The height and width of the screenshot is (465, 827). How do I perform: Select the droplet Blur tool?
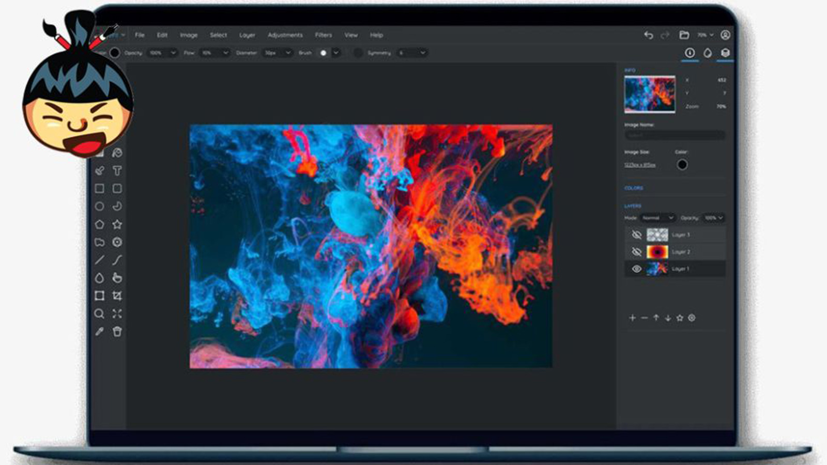(99, 278)
